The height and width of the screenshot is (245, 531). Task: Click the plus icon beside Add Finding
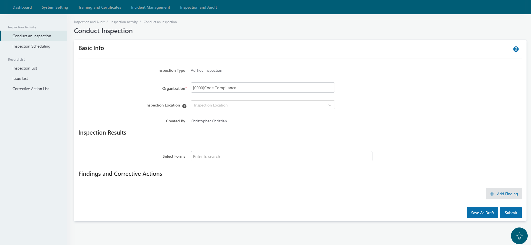pyautogui.click(x=492, y=194)
